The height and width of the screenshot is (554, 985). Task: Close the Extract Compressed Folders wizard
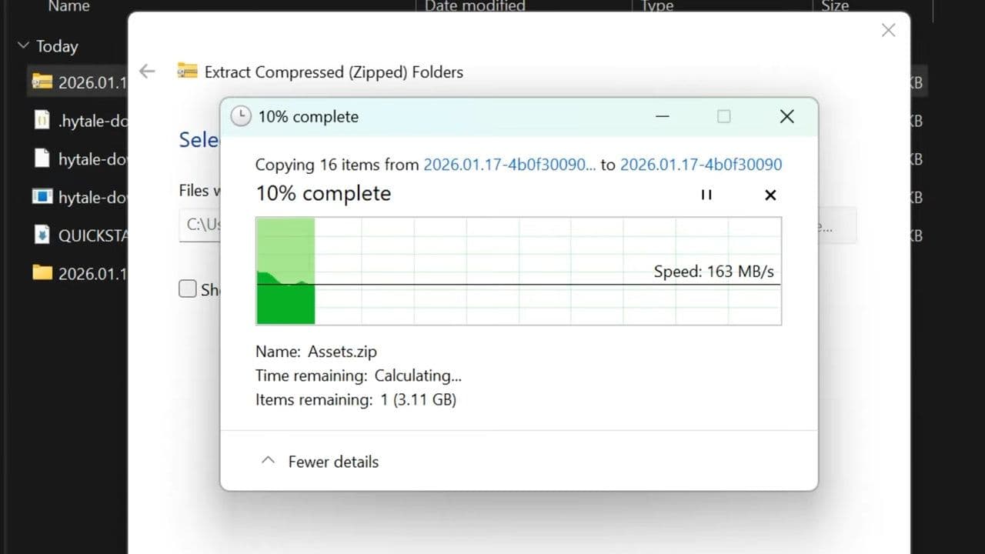point(888,30)
